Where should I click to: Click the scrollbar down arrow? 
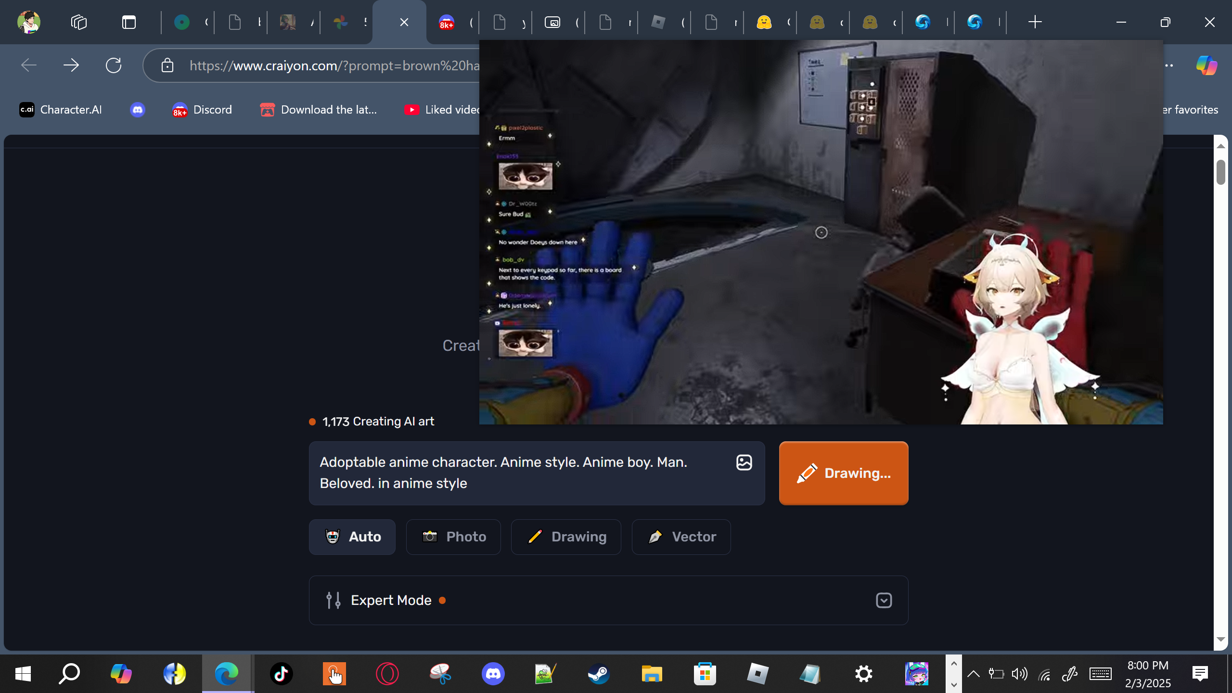[x=1221, y=640]
